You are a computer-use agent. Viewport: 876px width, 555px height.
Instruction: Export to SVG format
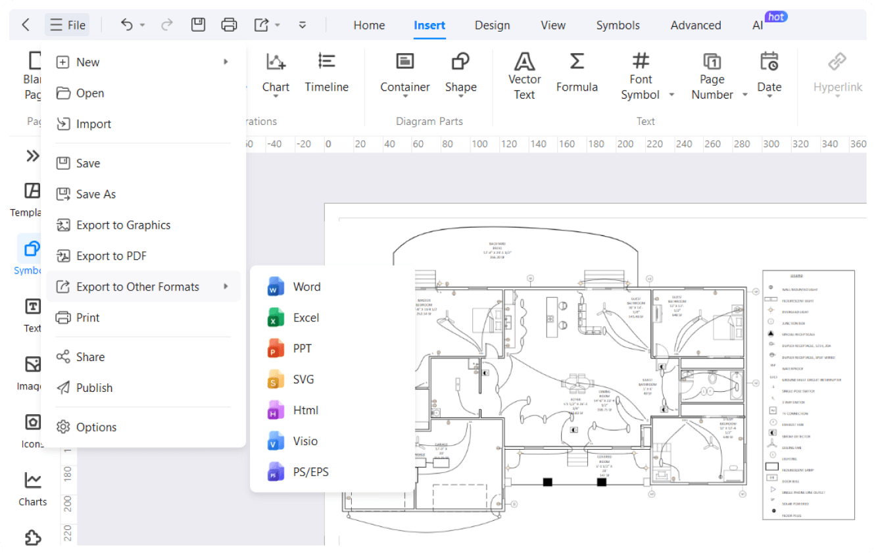pos(333,379)
